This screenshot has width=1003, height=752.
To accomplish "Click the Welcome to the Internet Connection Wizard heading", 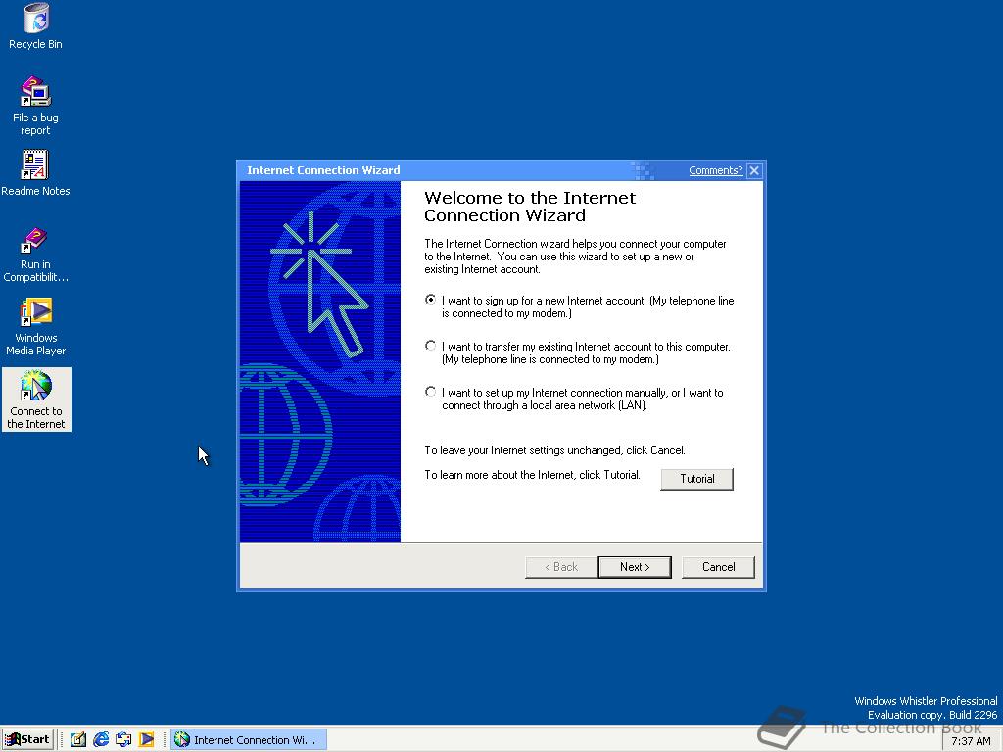I will pos(530,207).
